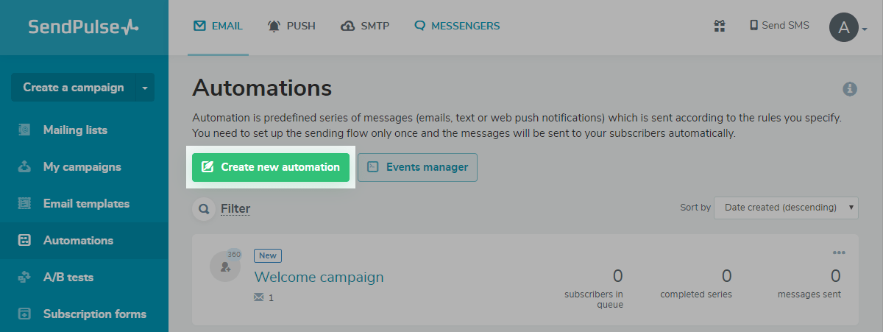Viewport: 883px width, 332px height.
Task: Select A/B tests in the sidebar
Action: coord(68,278)
